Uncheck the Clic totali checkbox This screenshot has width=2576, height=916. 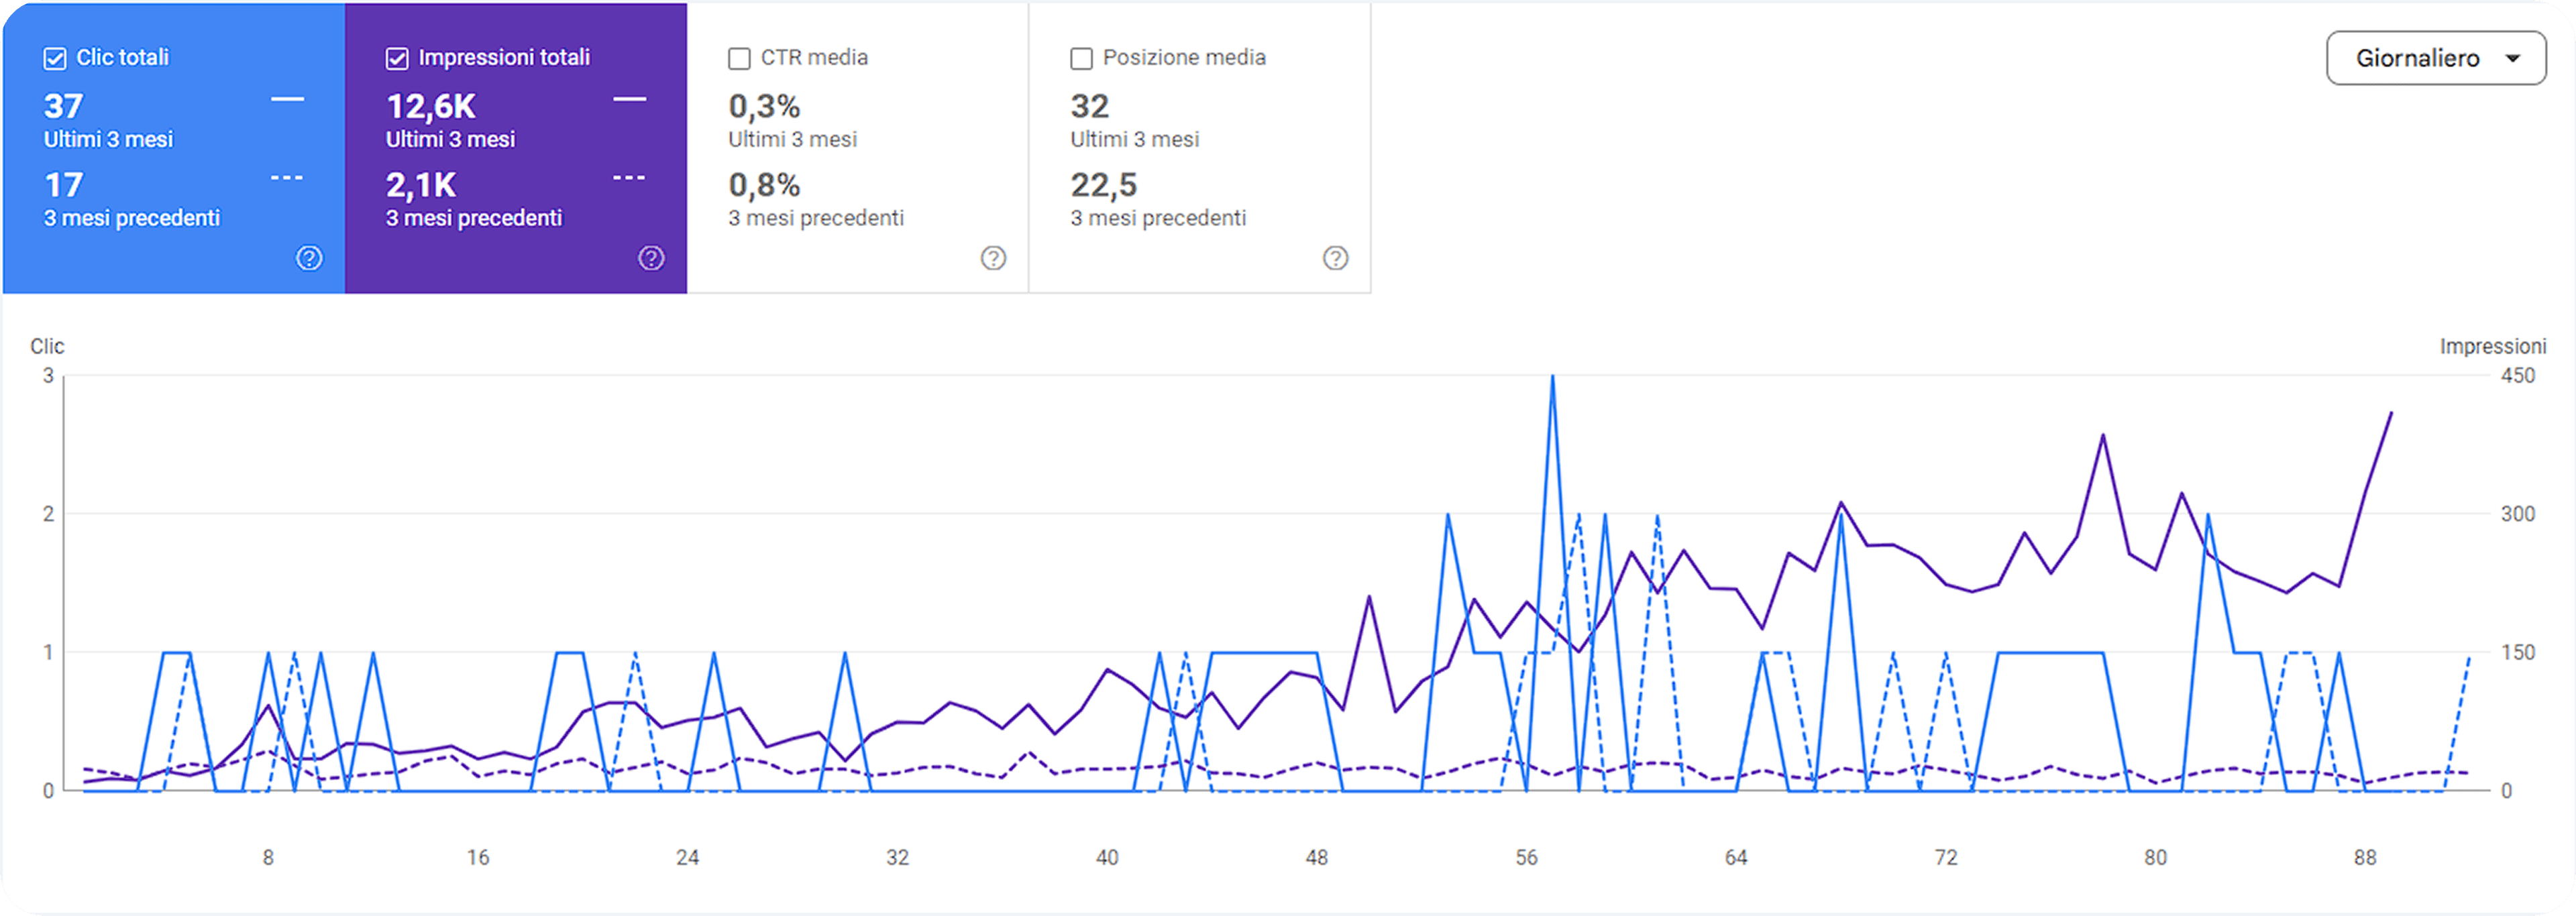55,59
